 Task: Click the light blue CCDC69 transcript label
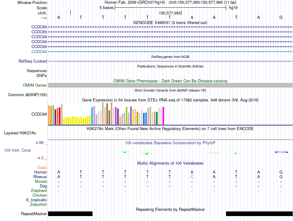tap(39, 51)
